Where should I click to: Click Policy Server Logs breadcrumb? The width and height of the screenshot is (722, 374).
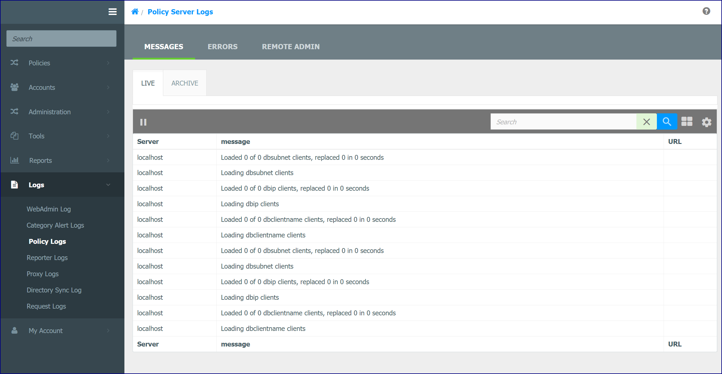click(x=180, y=12)
